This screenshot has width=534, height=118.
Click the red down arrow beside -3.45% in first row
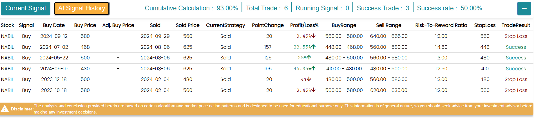[x=314, y=36]
